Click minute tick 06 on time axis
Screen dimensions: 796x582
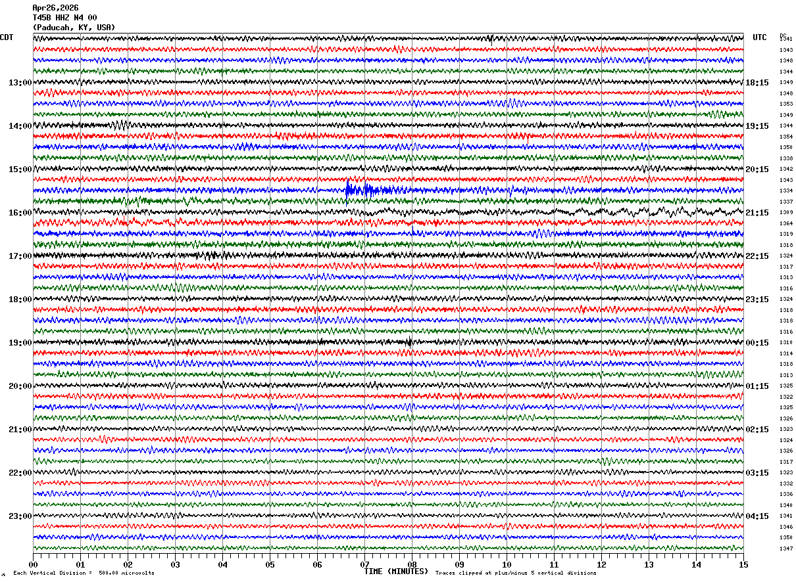(x=317, y=564)
